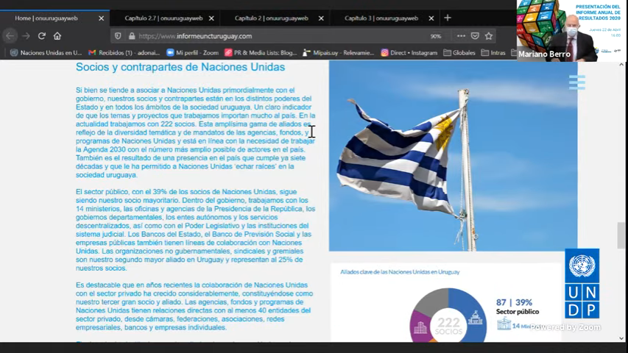Click the UNDP logo
This screenshot has height=353, width=628.
coord(582,283)
